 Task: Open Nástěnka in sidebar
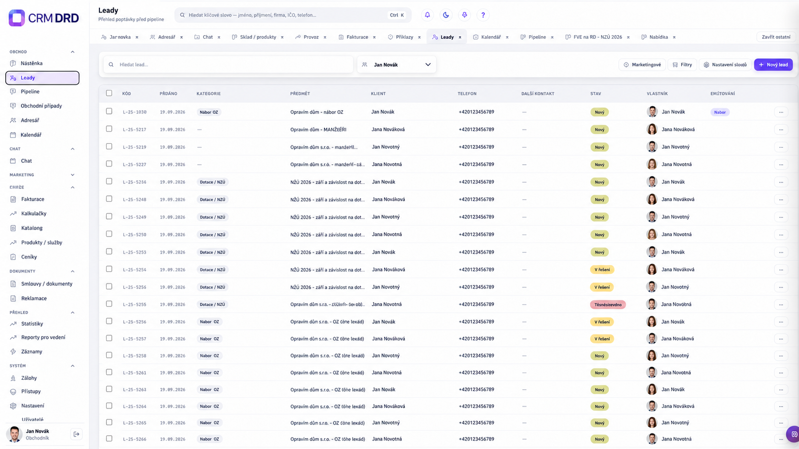(32, 63)
